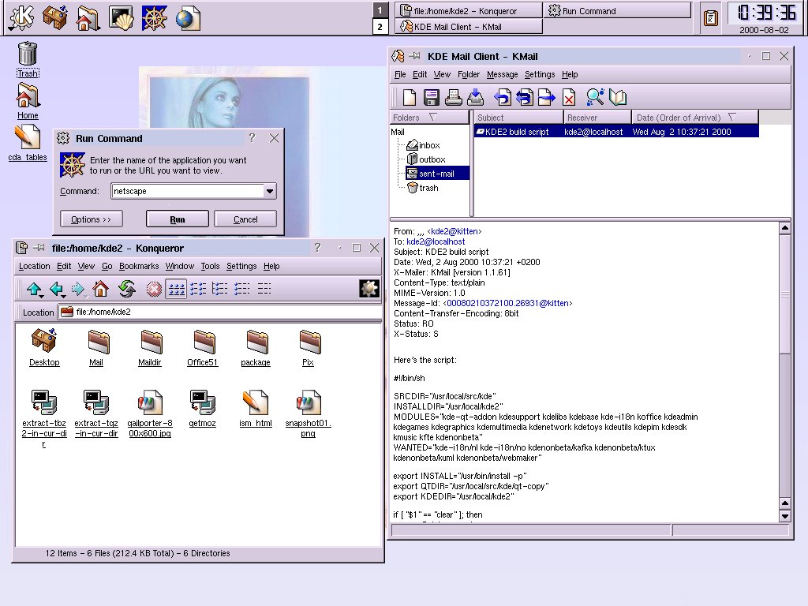Screen dimensions: 808x606
Task: Switch to virtual desktop 2 in pager
Action: coord(380,26)
